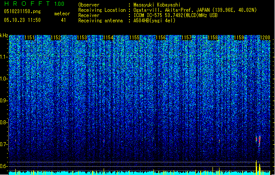Viewport: 275px width, 175px height.
Task: Click the kHz axis unit label
Action: click(x=4, y=35)
